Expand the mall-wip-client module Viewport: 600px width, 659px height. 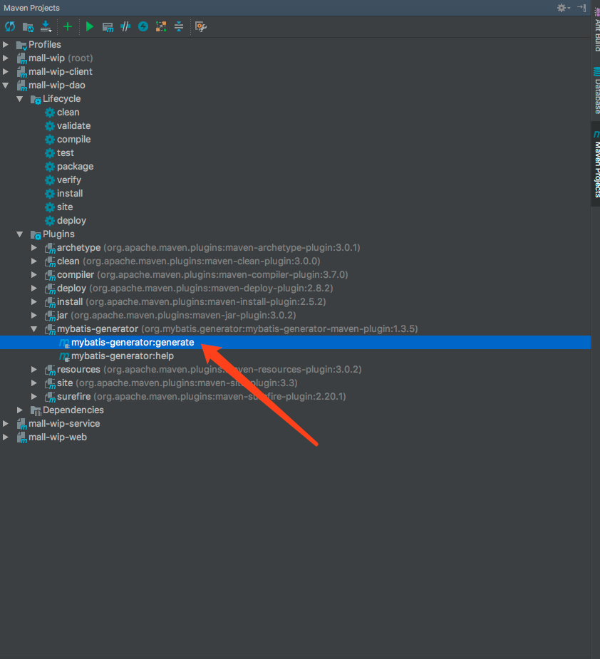click(x=6, y=71)
